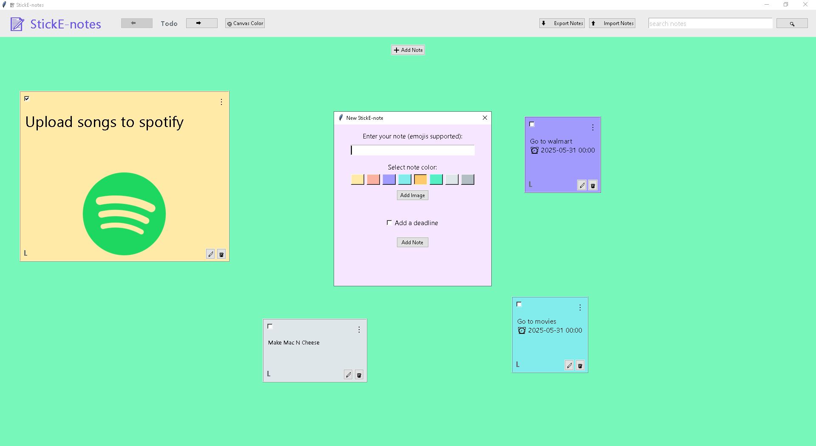Open options menu on Go to movies note
The height and width of the screenshot is (446, 816).
pos(580,308)
